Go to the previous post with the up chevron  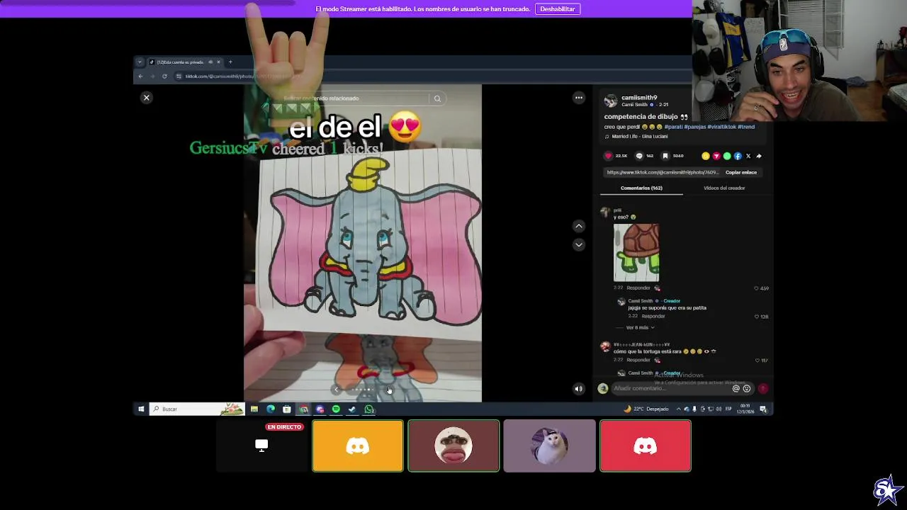coord(579,226)
